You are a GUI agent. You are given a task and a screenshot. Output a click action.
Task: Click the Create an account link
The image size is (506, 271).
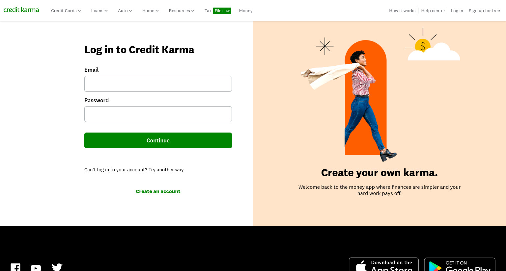[158, 191]
